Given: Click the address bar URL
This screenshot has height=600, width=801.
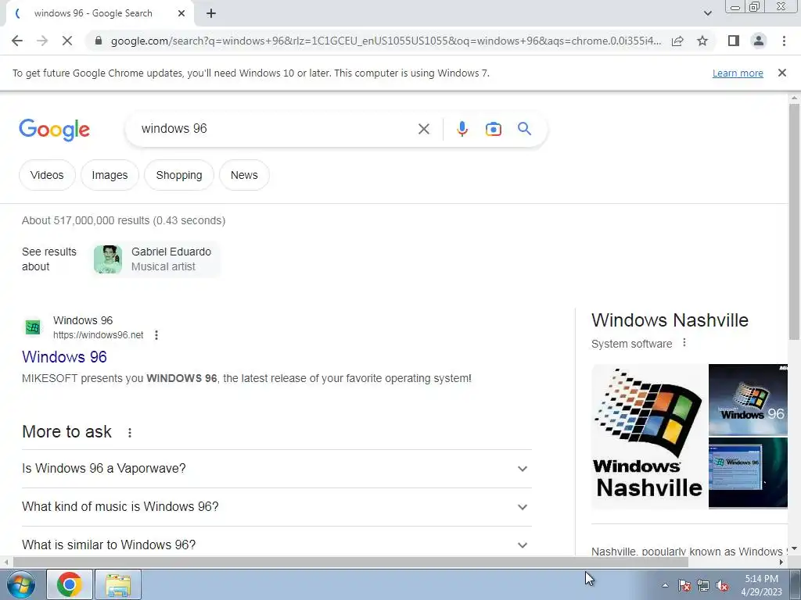Looking at the screenshot, I should coord(386,41).
